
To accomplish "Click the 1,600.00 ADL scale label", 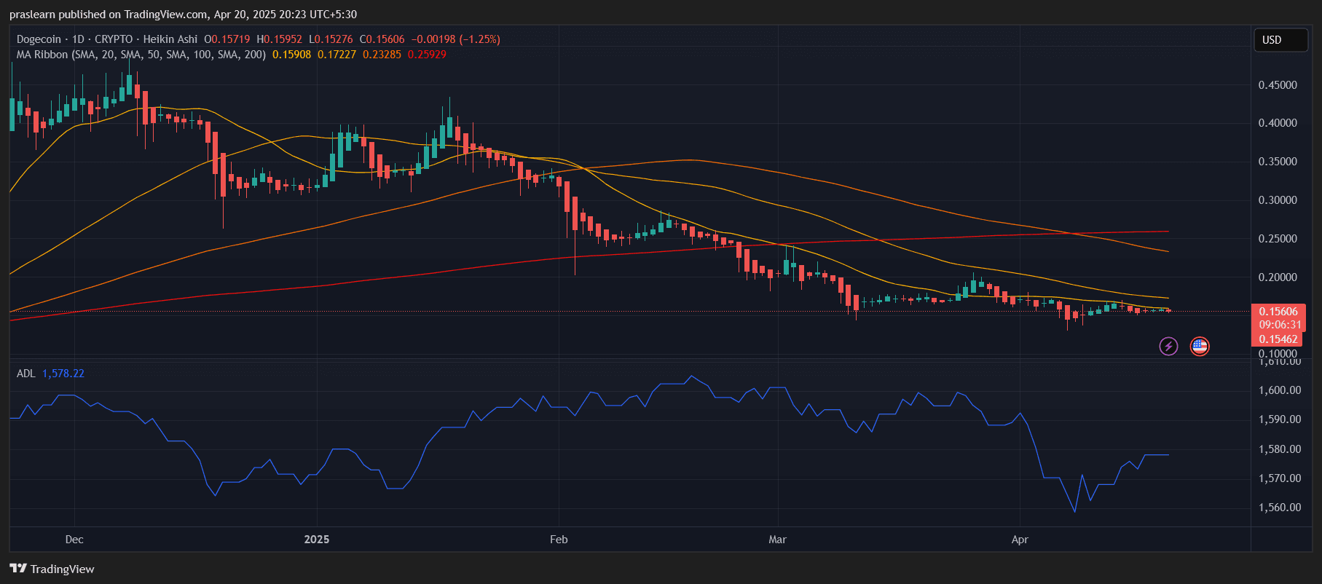I will [1279, 390].
